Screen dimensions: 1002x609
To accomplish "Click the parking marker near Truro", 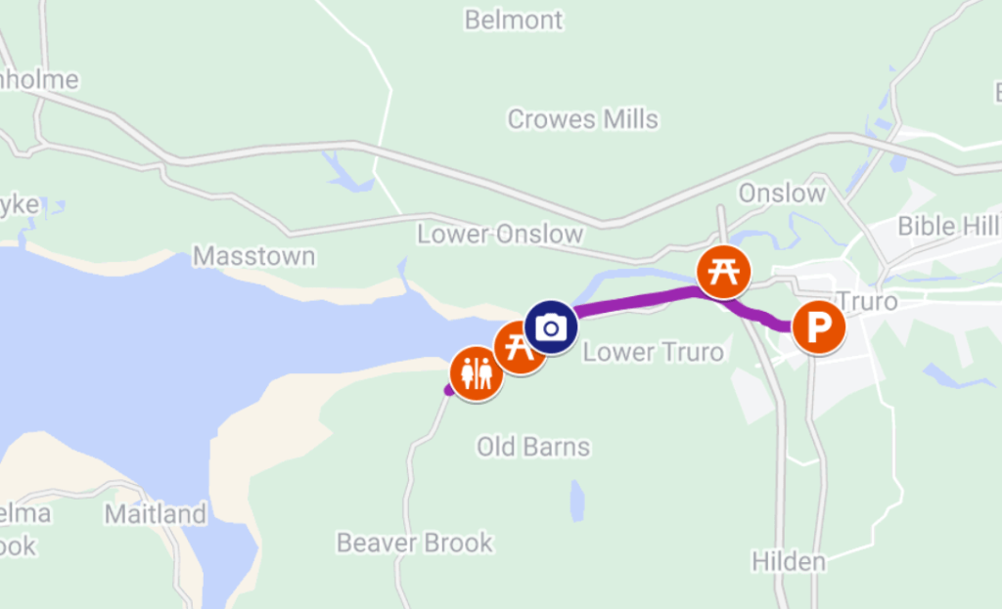I will tap(819, 326).
